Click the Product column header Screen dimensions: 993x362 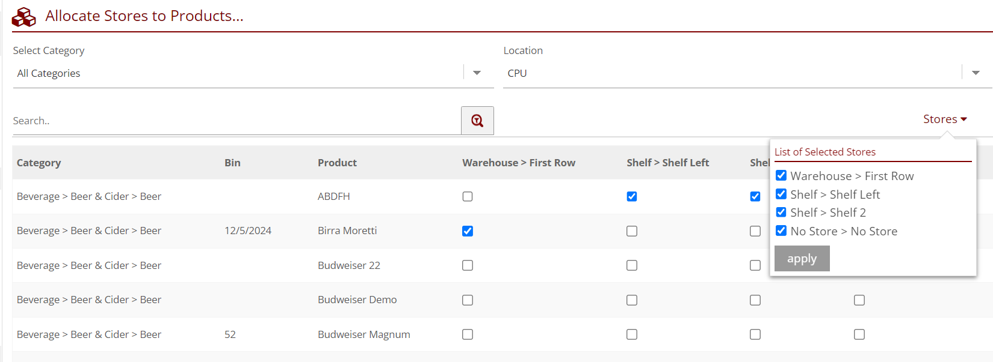coord(337,163)
